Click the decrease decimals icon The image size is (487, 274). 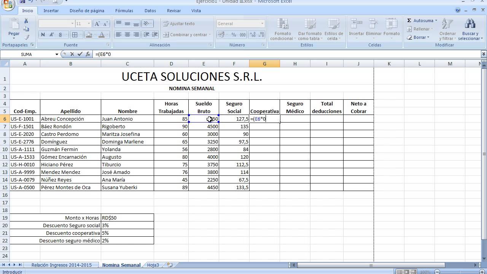point(261,35)
